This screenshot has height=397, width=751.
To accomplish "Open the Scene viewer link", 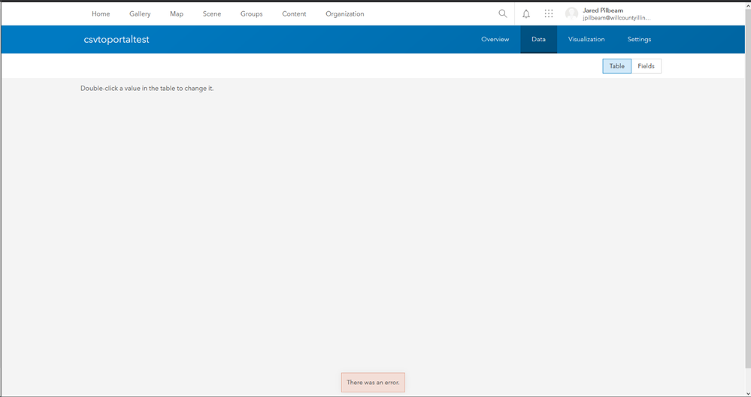I will [212, 14].
